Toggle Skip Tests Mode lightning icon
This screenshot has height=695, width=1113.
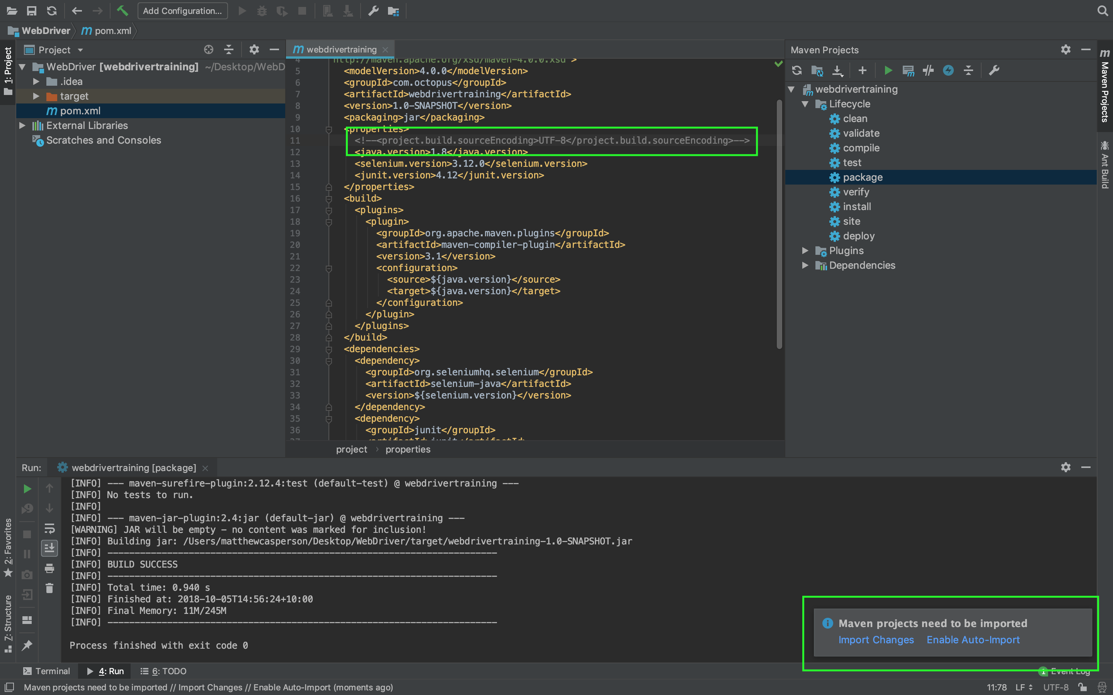click(948, 70)
